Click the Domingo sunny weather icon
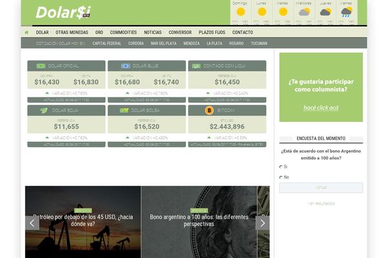 pos(241,12)
